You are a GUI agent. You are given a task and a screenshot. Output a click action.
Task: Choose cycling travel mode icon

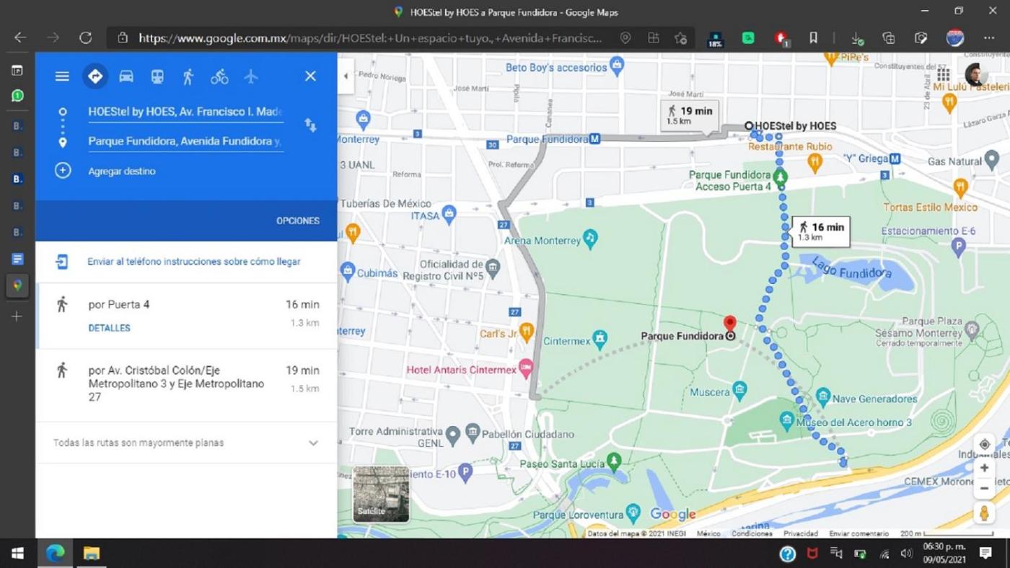tap(219, 76)
